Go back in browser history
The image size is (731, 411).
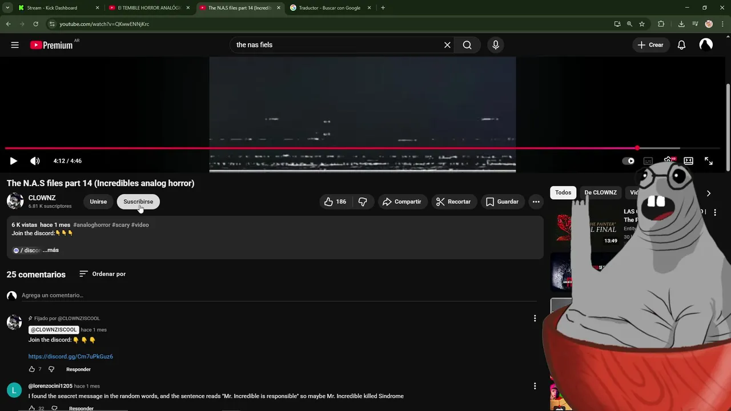pyautogui.click(x=8, y=24)
